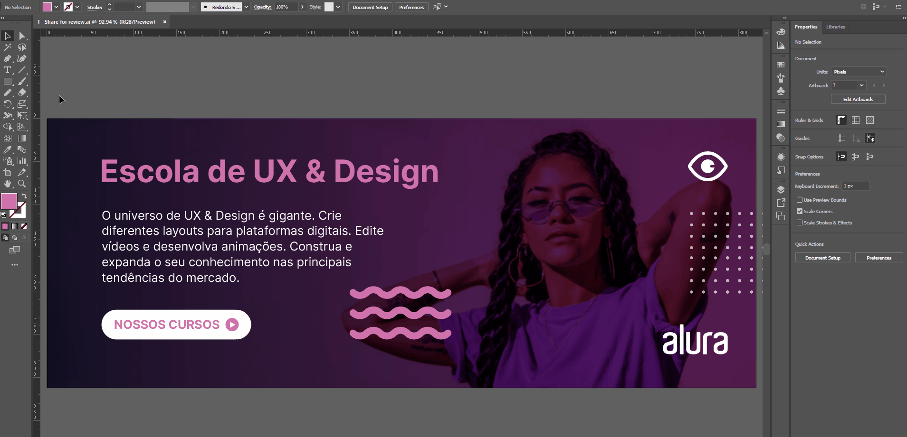
Task: Toggle smart guides button
Action: point(870,138)
